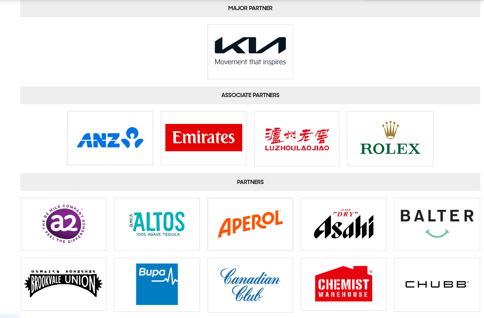Click the Kia 'Movement that inspires' tagline
This screenshot has height=318, width=484.
tap(250, 62)
